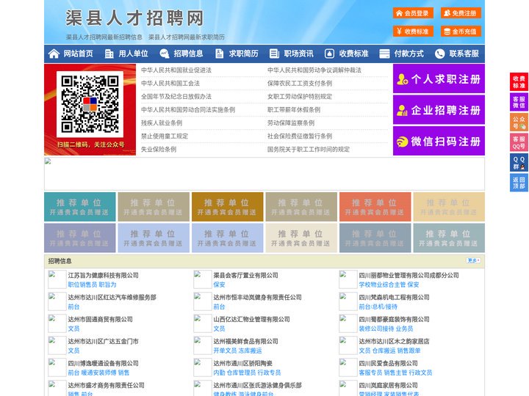Click the orange 公众号 sidebar icon
The width and height of the screenshot is (529, 396).
click(x=519, y=122)
